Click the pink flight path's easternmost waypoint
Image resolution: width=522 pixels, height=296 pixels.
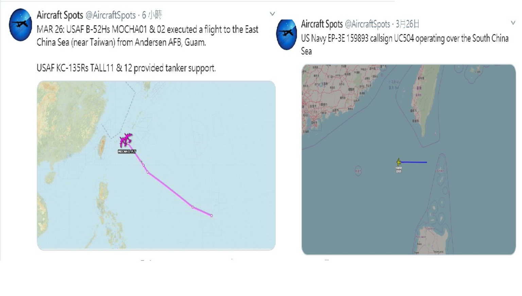coord(211,216)
